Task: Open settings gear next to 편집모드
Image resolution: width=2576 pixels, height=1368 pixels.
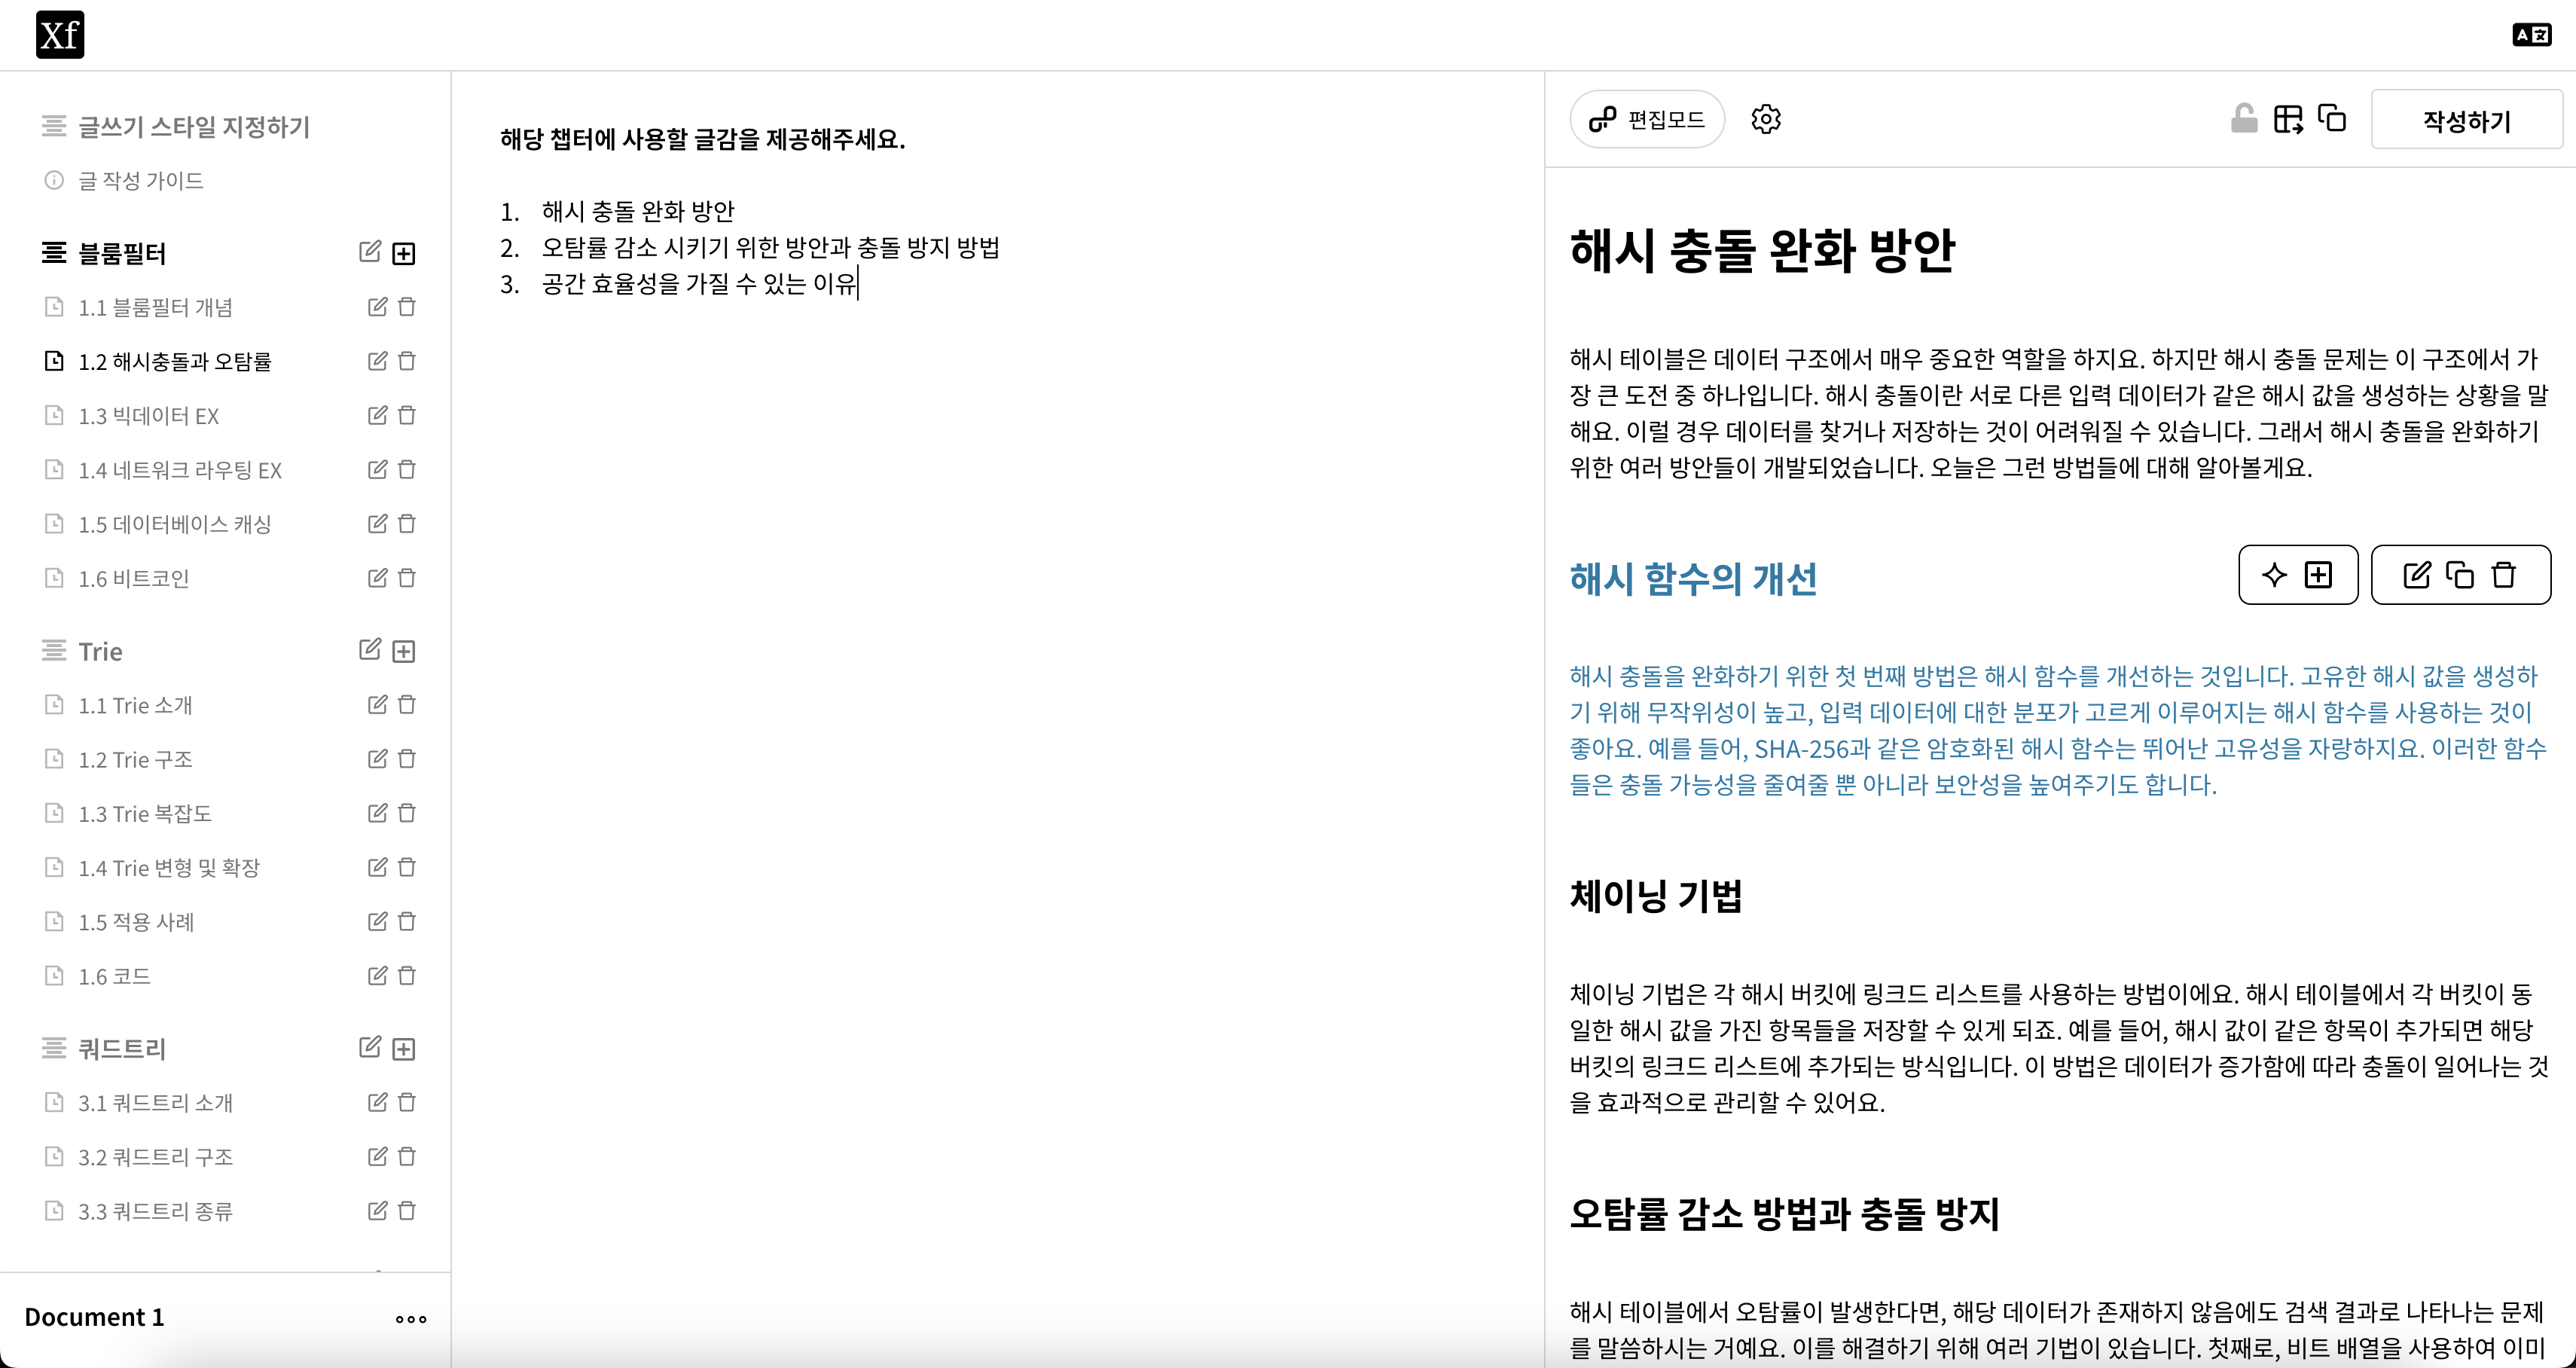Action: (x=1766, y=119)
